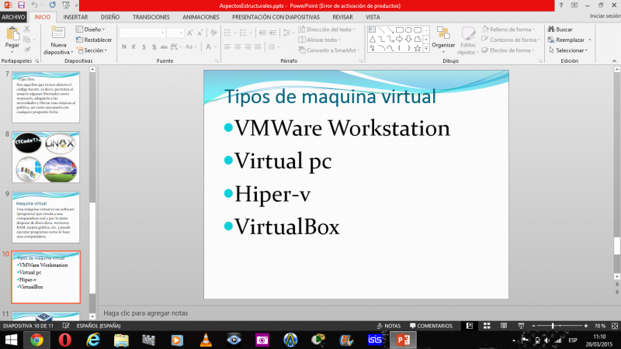Adjust the zoom slider handle

pyautogui.click(x=553, y=326)
